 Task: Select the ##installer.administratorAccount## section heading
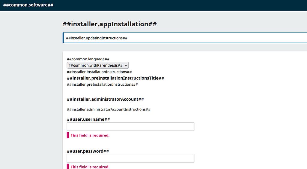pyautogui.click(x=105, y=99)
